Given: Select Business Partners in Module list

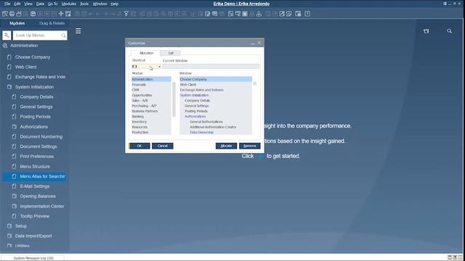Looking at the screenshot, I should 151,111.
